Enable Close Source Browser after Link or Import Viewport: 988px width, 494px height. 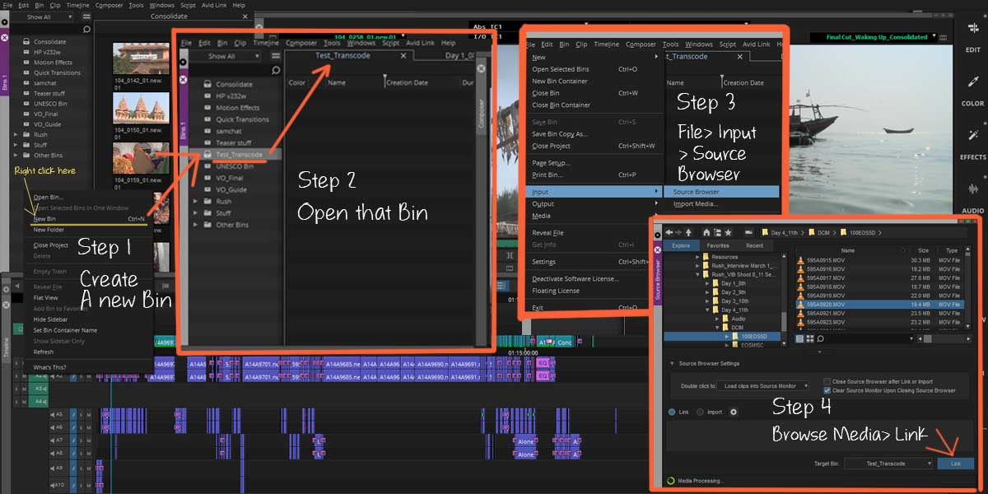click(827, 382)
